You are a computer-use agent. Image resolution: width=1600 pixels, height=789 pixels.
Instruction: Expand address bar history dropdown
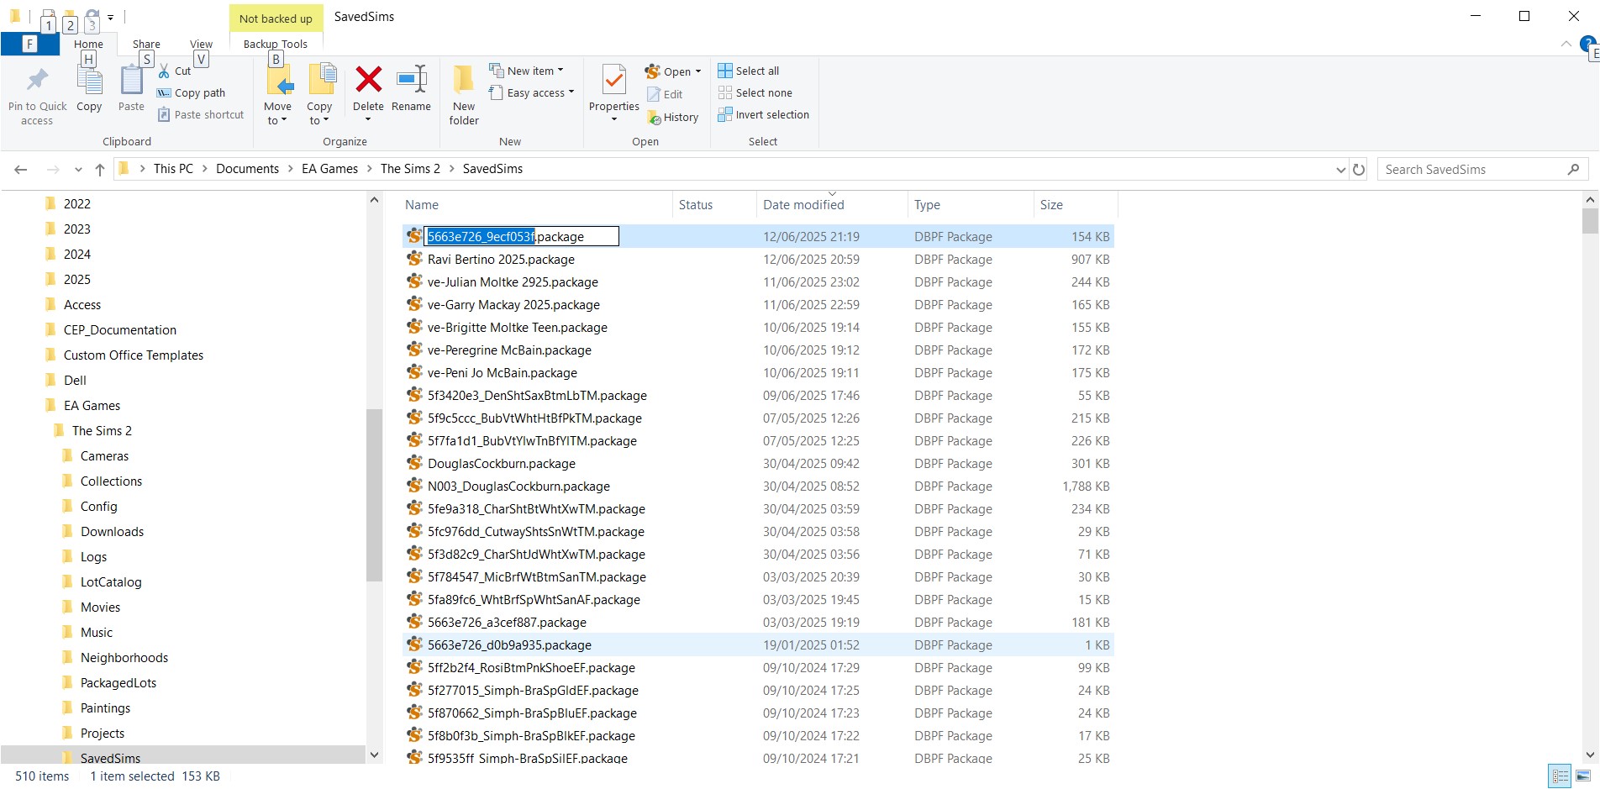(x=1340, y=170)
